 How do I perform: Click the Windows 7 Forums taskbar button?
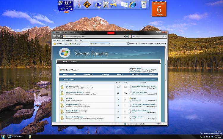click(16, 137)
